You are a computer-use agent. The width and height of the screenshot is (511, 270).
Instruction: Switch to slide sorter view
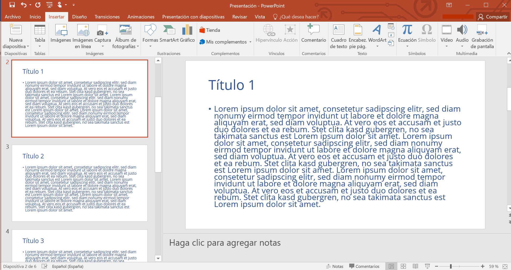(403, 266)
